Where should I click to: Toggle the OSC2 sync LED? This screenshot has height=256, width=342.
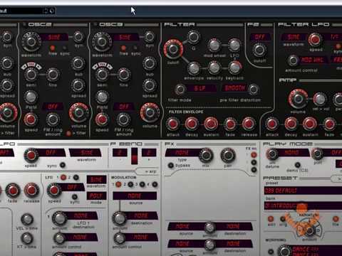64,48
